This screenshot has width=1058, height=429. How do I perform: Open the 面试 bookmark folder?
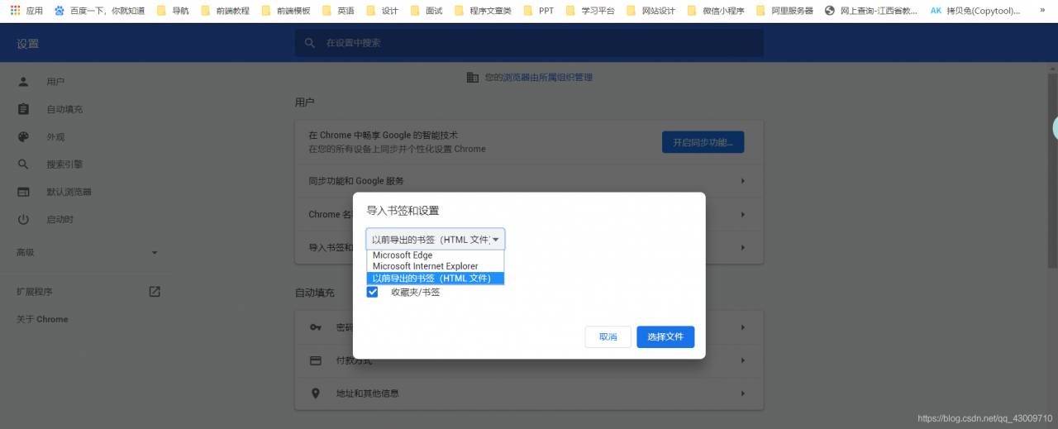click(426, 11)
